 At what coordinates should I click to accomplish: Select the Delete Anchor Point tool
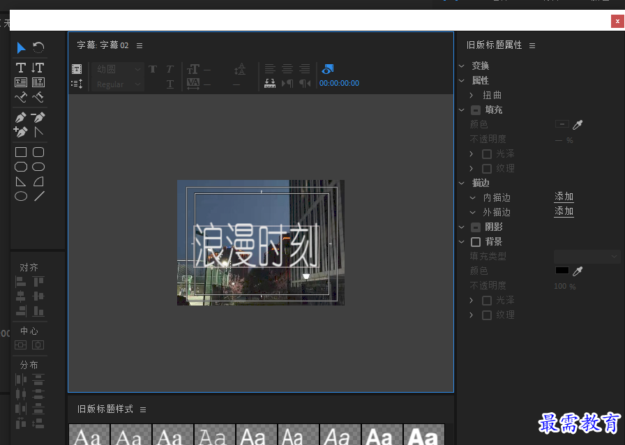[38, 117]
